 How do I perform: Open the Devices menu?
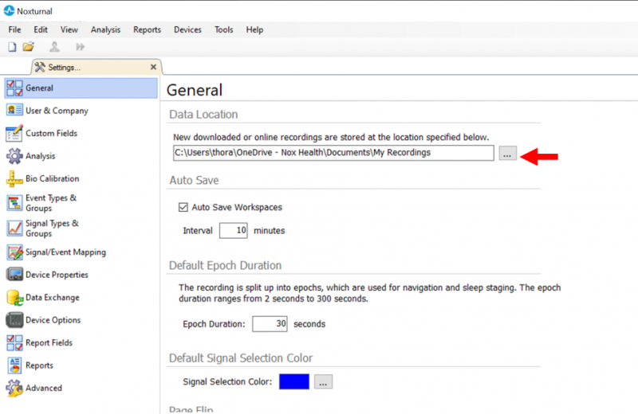187,29
